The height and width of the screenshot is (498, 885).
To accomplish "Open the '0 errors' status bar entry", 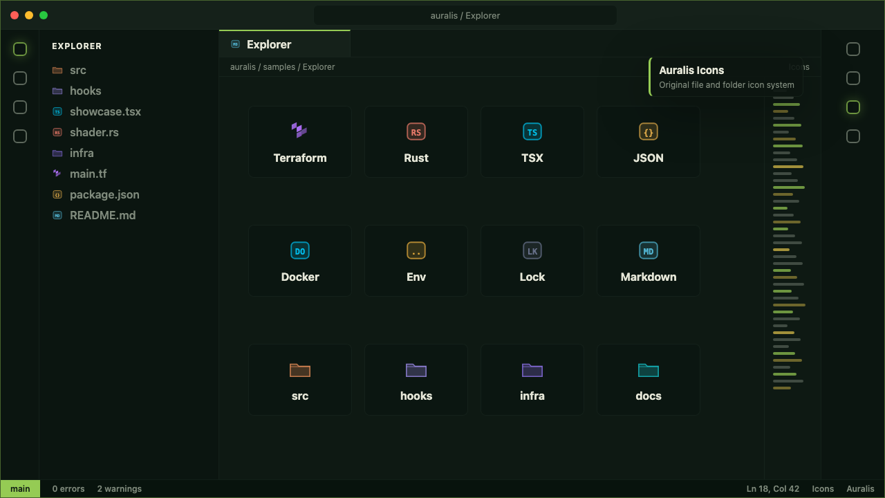I will pyautogui.click(x=68, y=489).
